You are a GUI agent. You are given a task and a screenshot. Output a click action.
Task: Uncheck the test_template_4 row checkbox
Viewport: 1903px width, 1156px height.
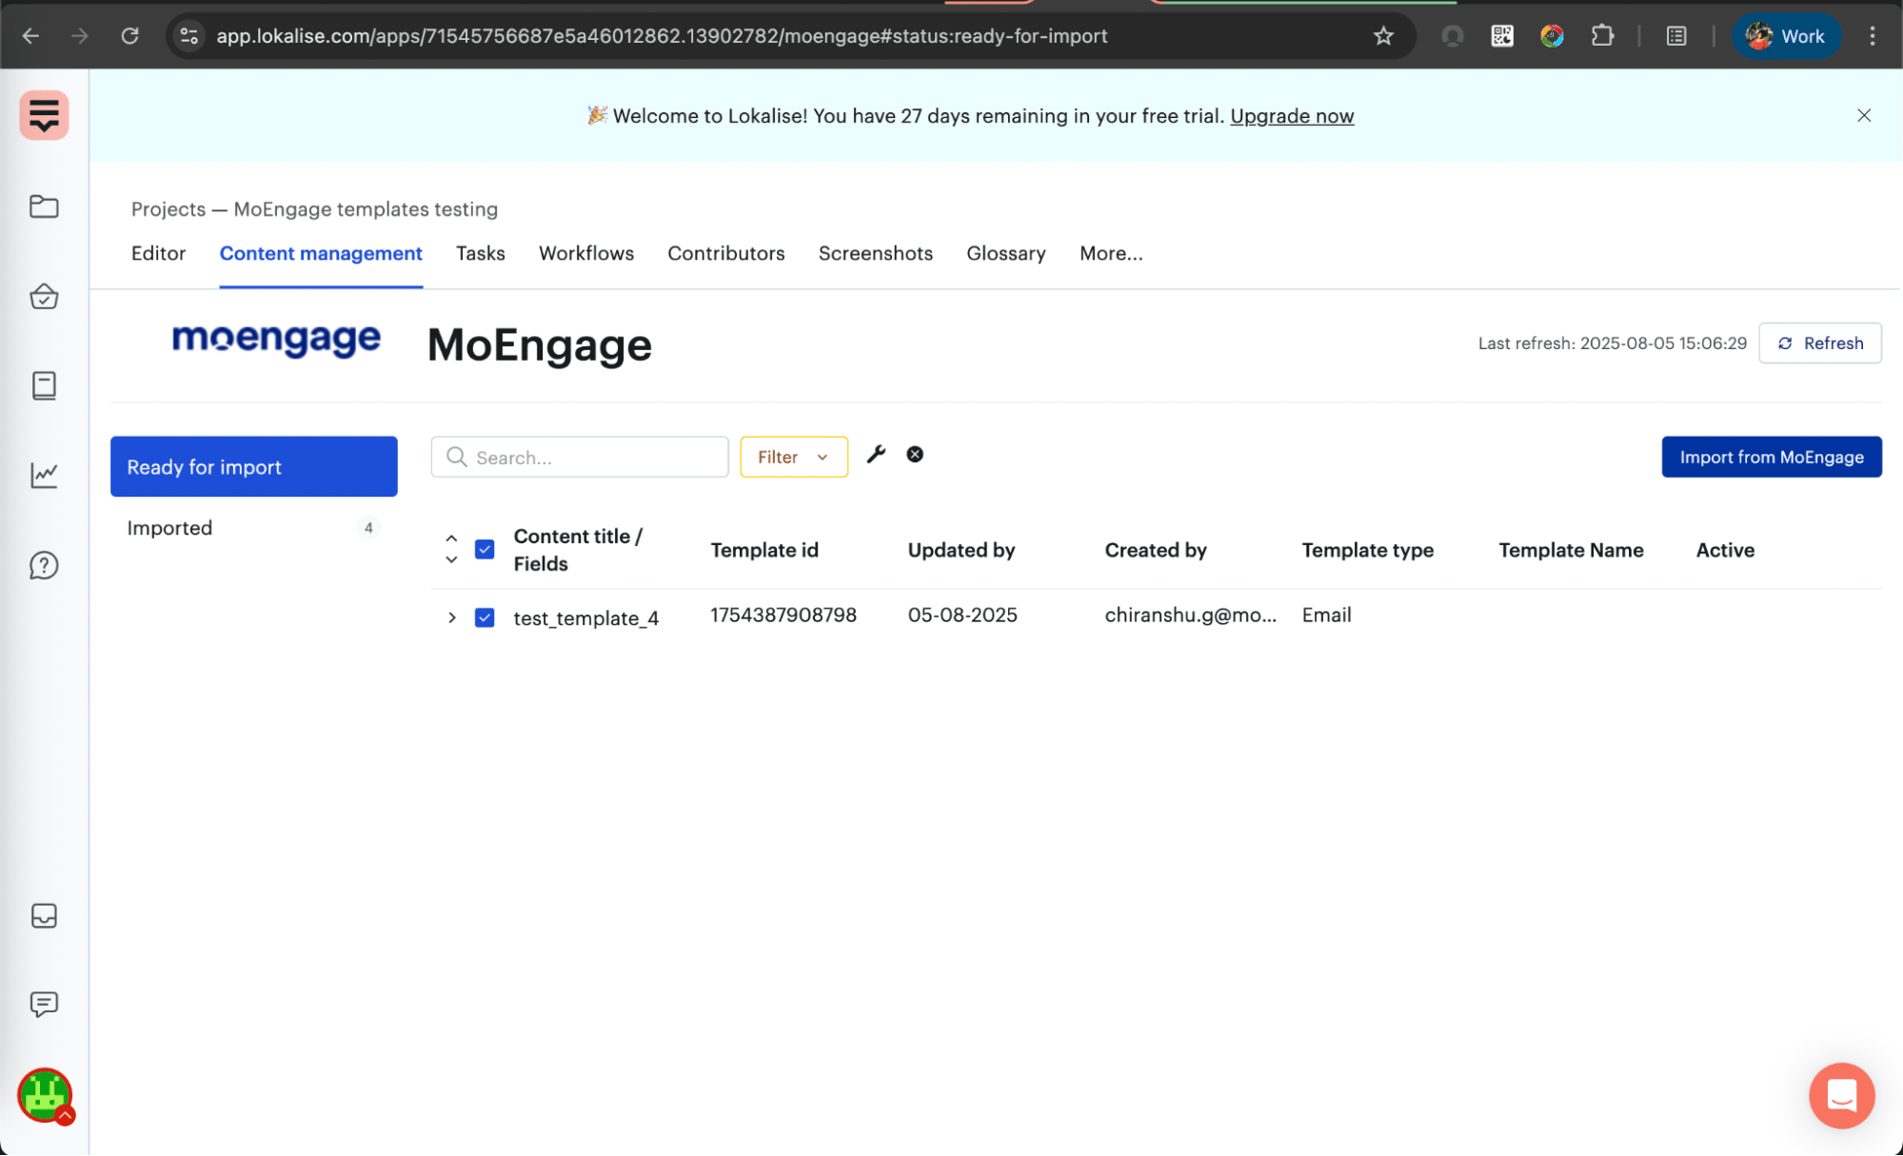[485, 617]
